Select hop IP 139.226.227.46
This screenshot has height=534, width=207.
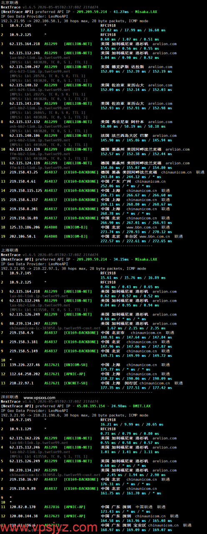tap(25, 365)
